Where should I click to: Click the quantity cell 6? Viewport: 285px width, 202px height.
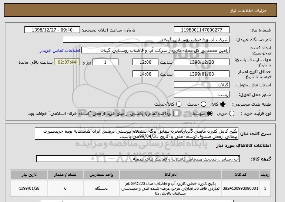[65, 188]
